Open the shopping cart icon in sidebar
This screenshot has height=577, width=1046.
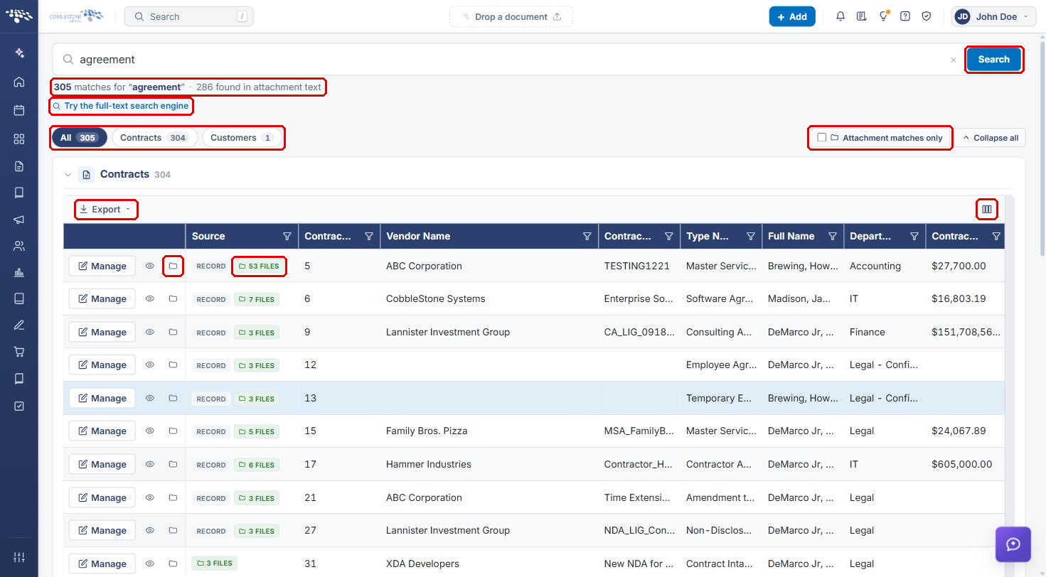(19, 352)
